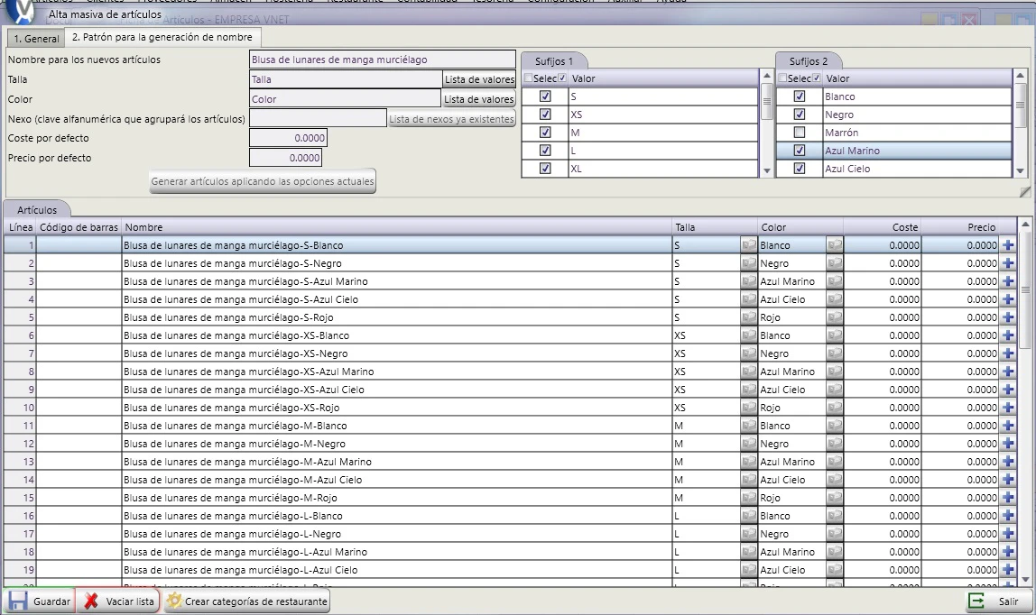Viewport: 1036px width, 615px height.
Task: Switch to the 1. General tab
Action: [x=36, y=38]
